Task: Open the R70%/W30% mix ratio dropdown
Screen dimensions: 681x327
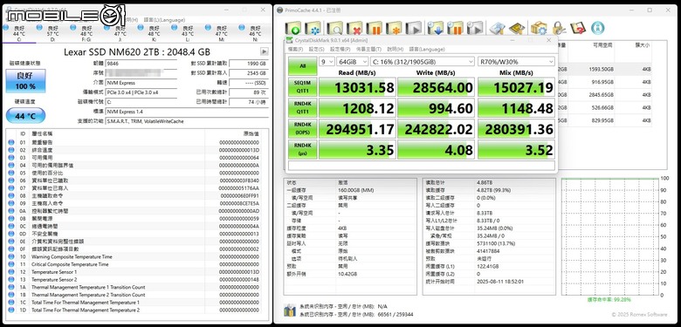Action: 516,62
